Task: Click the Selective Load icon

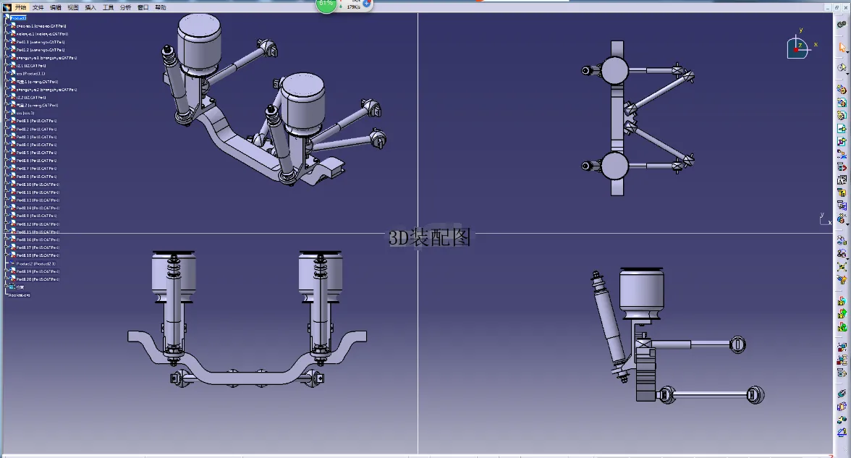Action: 842,192
